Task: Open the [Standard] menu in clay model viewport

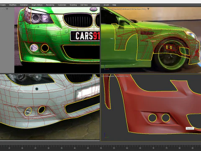Action: (120, 76)
